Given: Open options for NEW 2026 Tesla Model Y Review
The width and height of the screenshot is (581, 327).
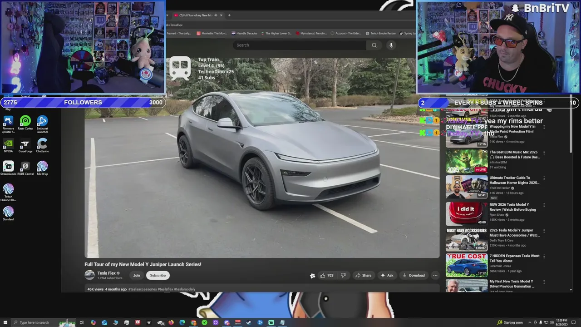Looking at the screenshot, I should 544,205.
